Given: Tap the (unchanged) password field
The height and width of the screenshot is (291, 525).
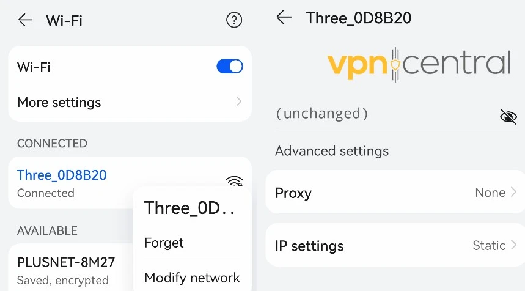Looking at the screenshot, I should point(385,114).
